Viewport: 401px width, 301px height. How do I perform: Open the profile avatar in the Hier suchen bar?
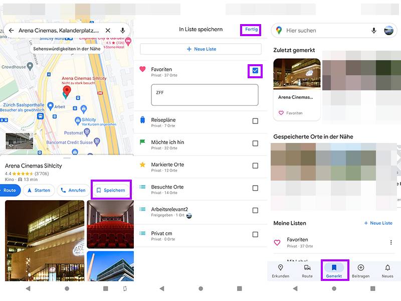coord(388,31)
